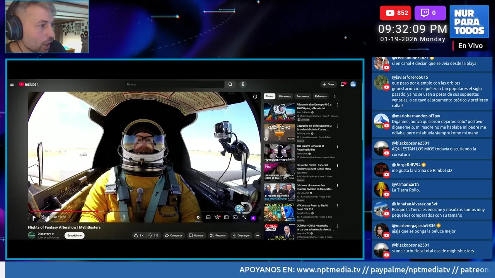Image resolution: width=495 pixels, height=278 pixels.
Task: Click the YouTube search magnifier button
Action: [230, 84]
